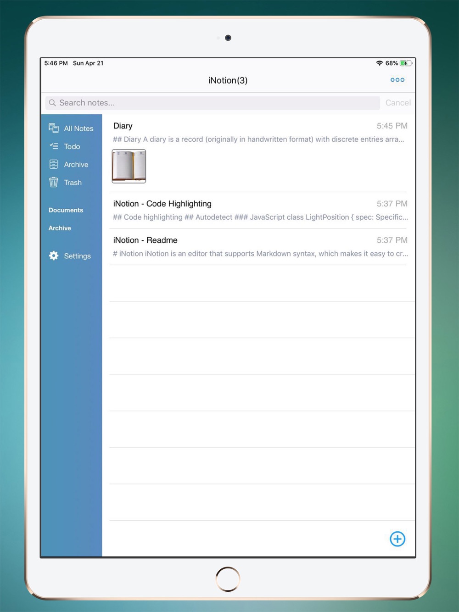This screenshot has width=459, height=612.
Task: Tap the Wi-Fi status icon
Action: (x=380, y=63)
